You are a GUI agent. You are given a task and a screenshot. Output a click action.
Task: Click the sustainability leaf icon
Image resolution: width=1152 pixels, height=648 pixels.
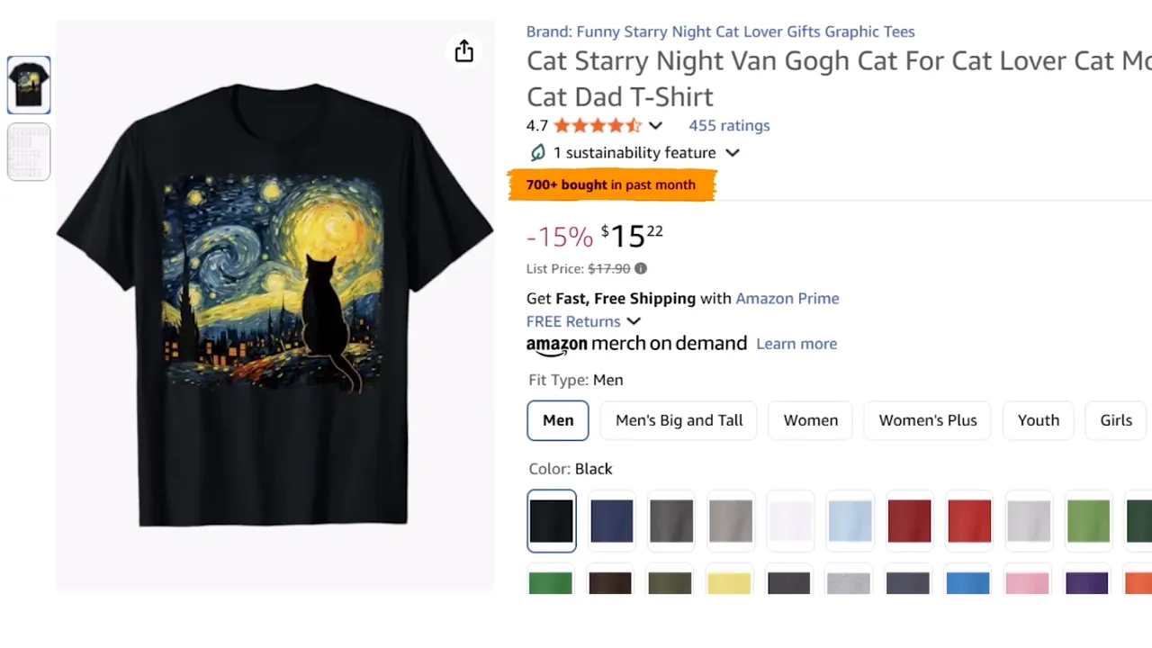[x=537, y=153]
